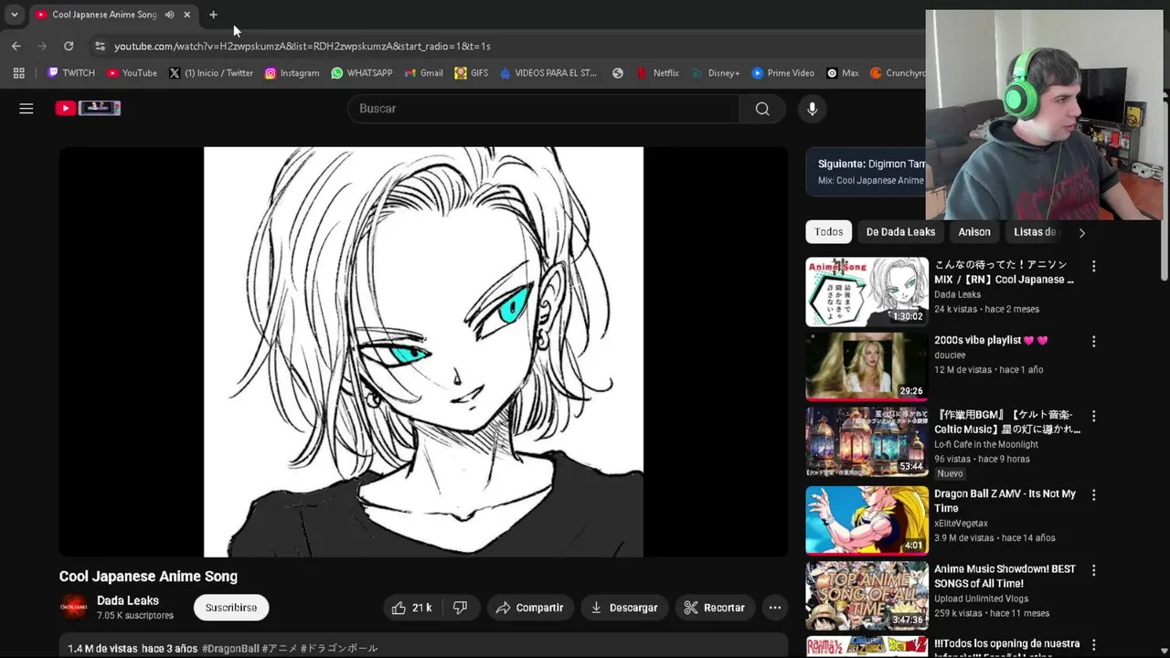The width and height of the screenshot is (1170, 658).
Task: Open the Disney+ bookmark
Action: (x=715, y=73)
